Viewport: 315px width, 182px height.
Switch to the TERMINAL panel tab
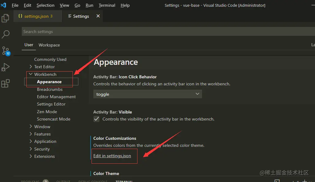point(124,181)
